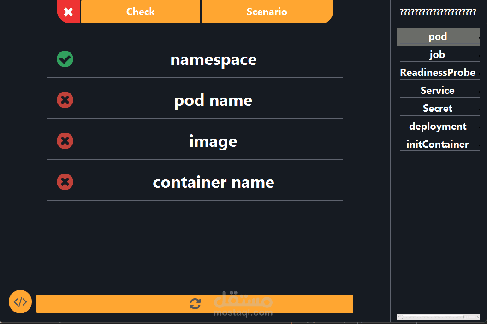This screenshot has height=324, width=487.
Task: Select job in the sidebar list
Action: [x=438, y=55]
